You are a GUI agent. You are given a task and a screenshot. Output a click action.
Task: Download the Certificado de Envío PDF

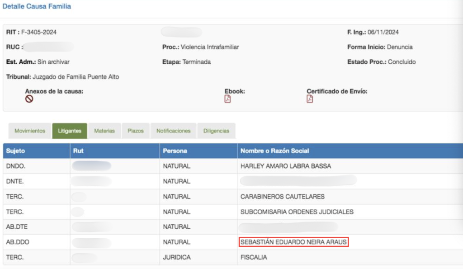(310, 99)
